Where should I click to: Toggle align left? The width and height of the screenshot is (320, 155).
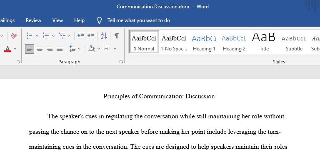click(30, 49)
